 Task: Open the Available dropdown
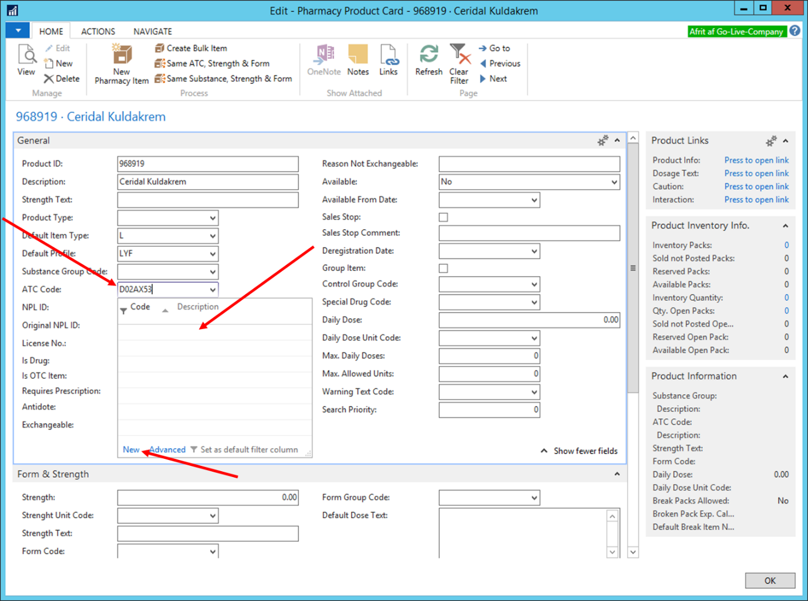click(614, 182)
